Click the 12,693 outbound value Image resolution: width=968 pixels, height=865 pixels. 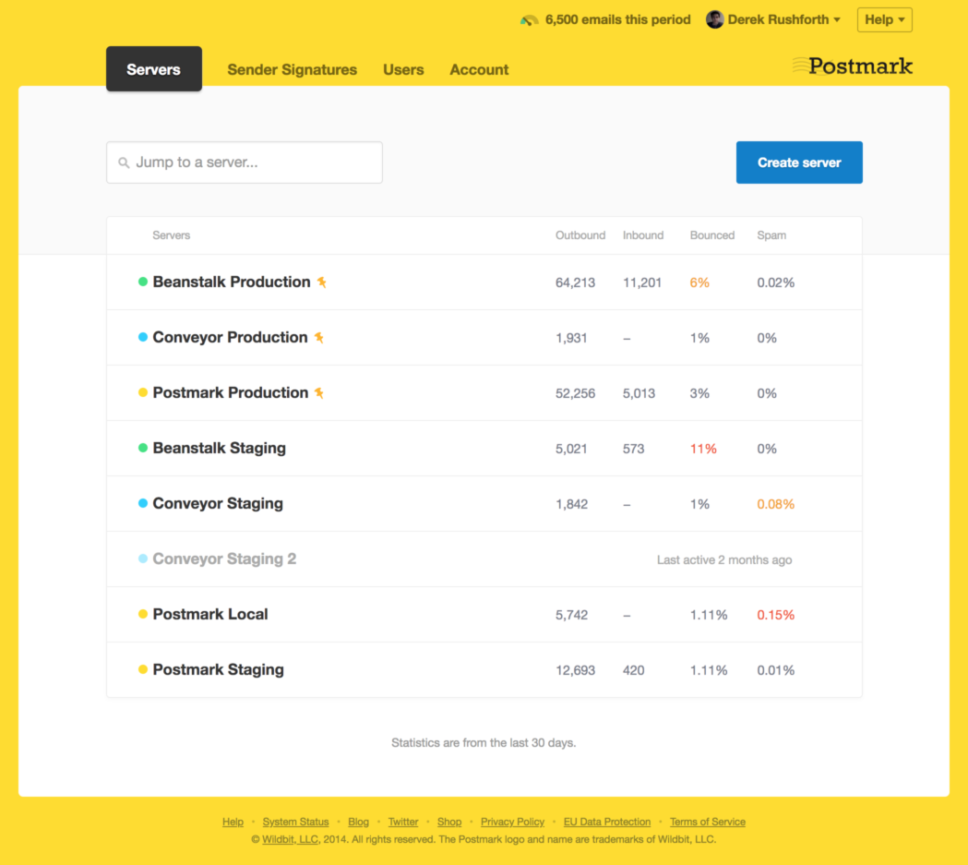[575, 670]
